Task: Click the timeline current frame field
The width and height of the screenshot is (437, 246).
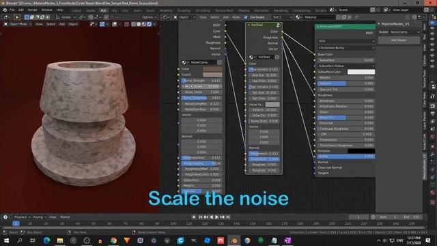Action: [x=358, y=217]
